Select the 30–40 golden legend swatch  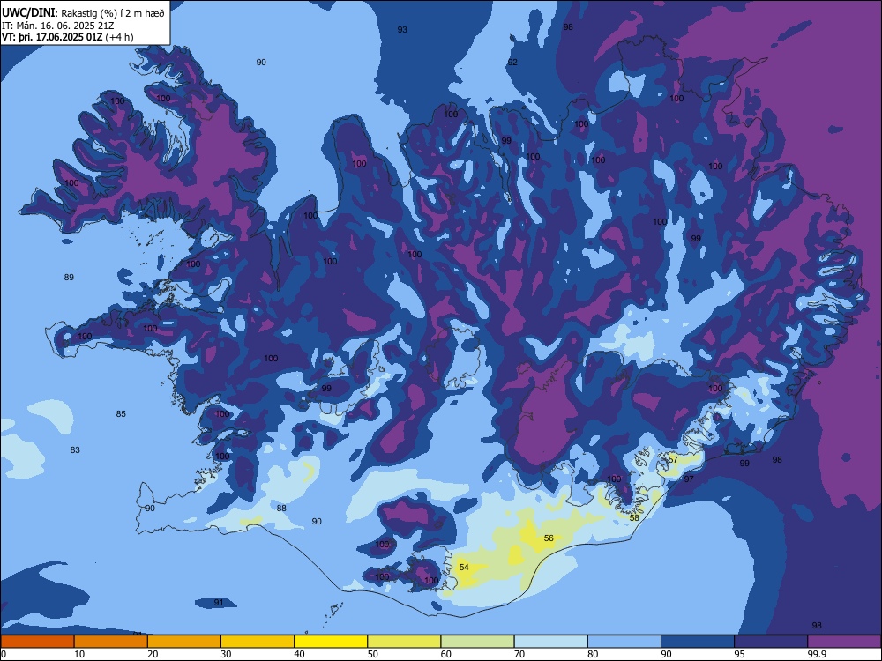pos(258,642)
